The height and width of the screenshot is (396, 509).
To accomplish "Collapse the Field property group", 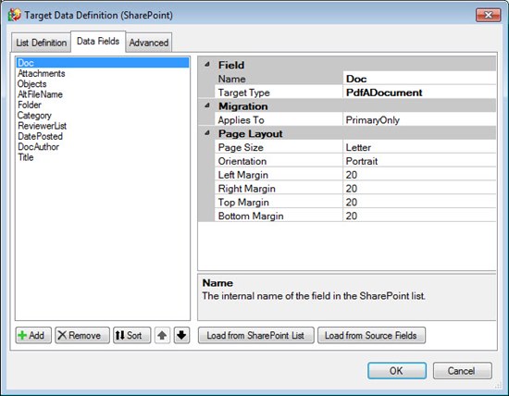I will [207, 65].
